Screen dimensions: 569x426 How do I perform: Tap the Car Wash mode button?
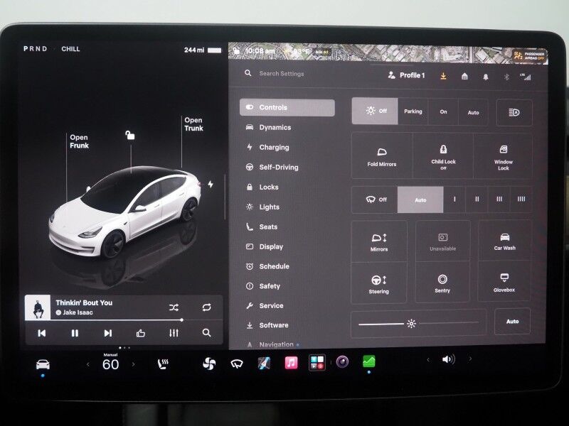tap(504, 241)
